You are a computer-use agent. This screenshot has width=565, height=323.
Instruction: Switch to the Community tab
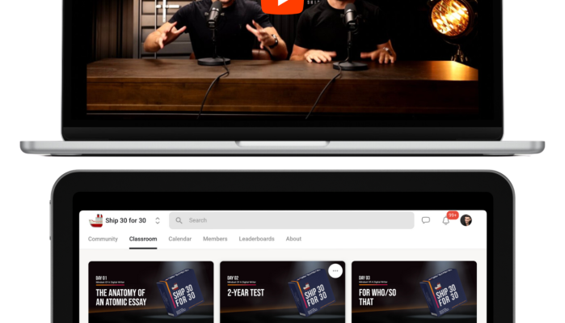point(103,239)
